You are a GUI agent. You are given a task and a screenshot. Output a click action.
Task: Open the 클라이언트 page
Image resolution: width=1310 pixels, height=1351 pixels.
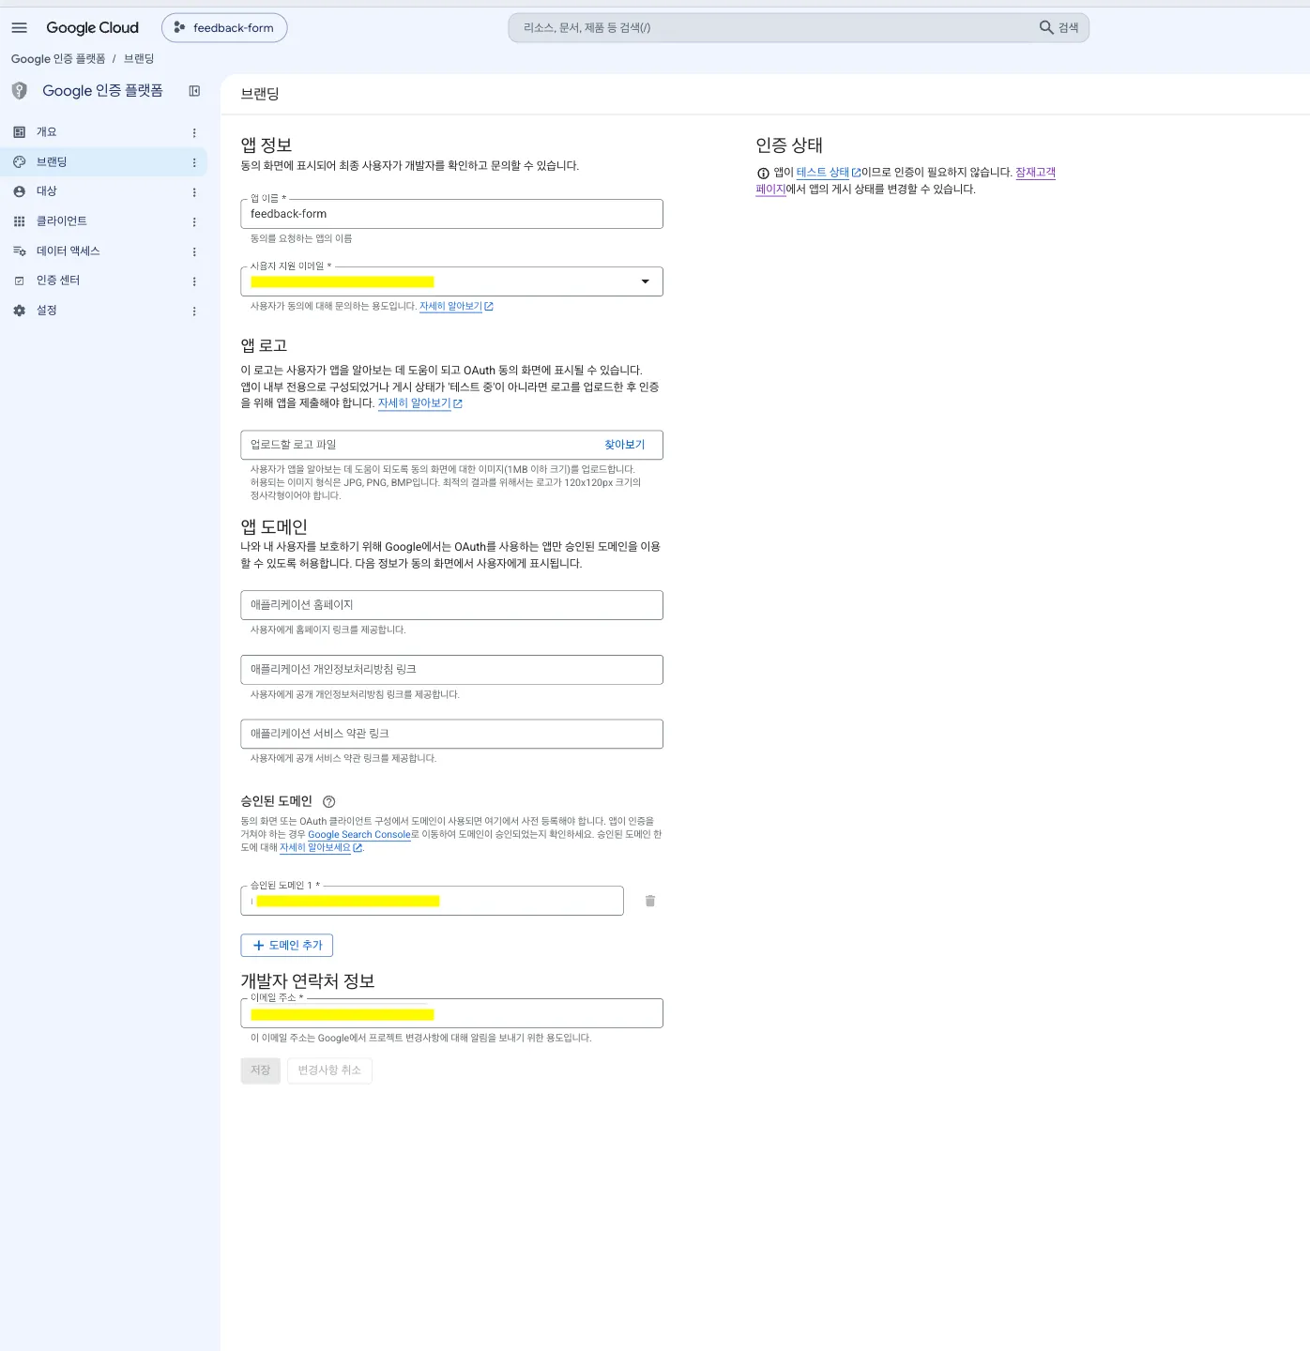(x=103, y=221)
